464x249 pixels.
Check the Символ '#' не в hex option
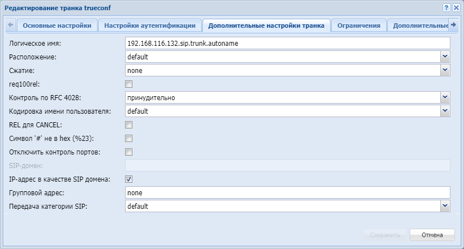point(129,138)
